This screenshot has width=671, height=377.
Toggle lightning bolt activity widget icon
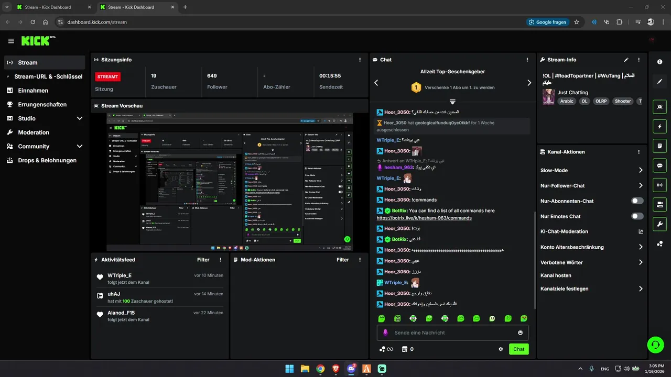(x=659, y=126)
